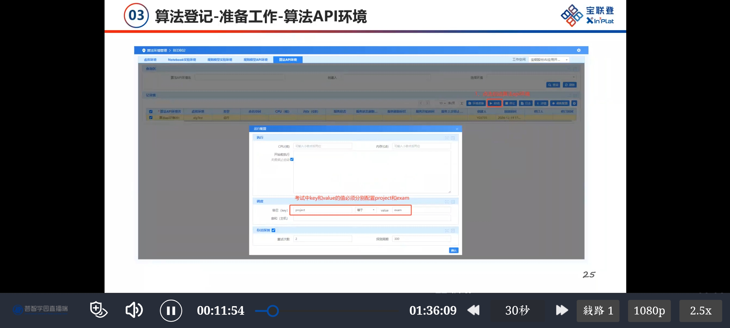The image size is (730, 328).
Task: Pause the video playback
Action: click(x=171, y=311)
